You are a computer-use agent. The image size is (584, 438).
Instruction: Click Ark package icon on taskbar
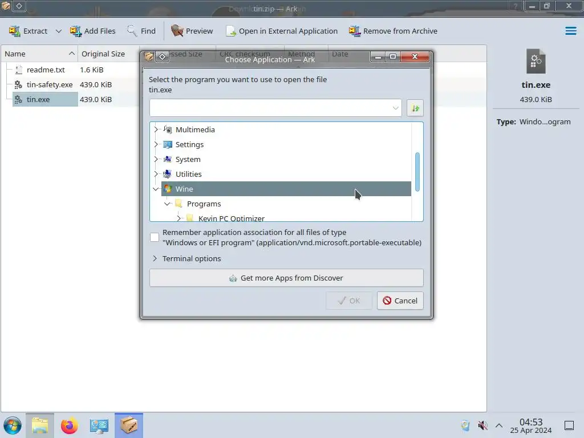pyautogui.click(x=129, y=425)
